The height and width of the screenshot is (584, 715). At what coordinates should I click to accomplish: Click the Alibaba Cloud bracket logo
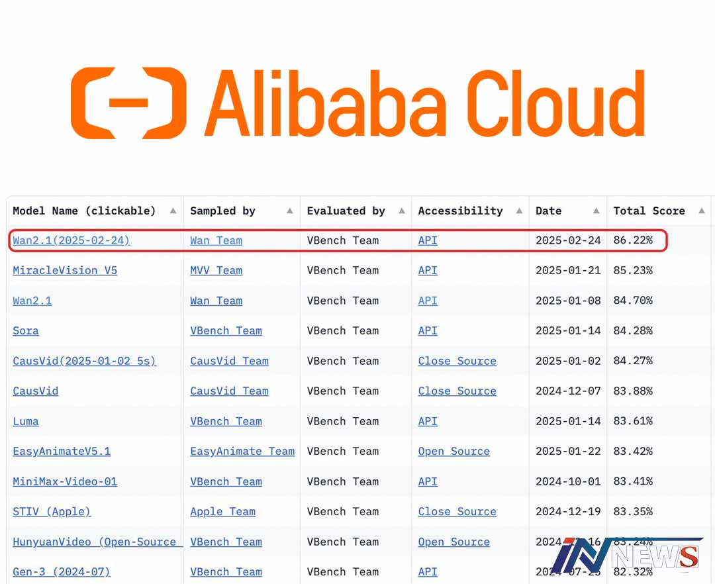point(128,103)
